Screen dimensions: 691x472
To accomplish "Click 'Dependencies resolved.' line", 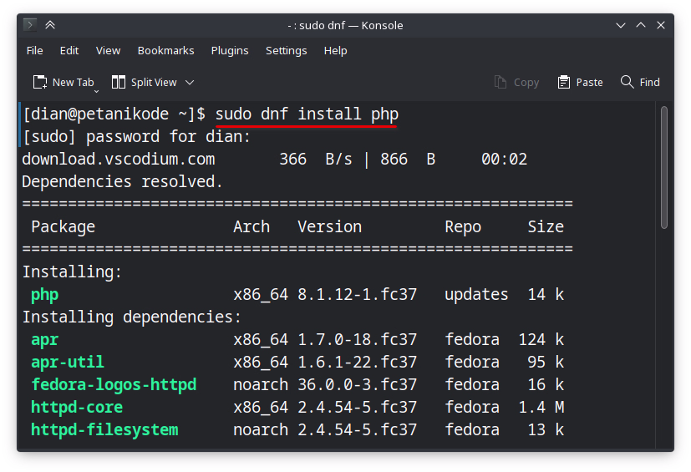I will pos(123,181).
